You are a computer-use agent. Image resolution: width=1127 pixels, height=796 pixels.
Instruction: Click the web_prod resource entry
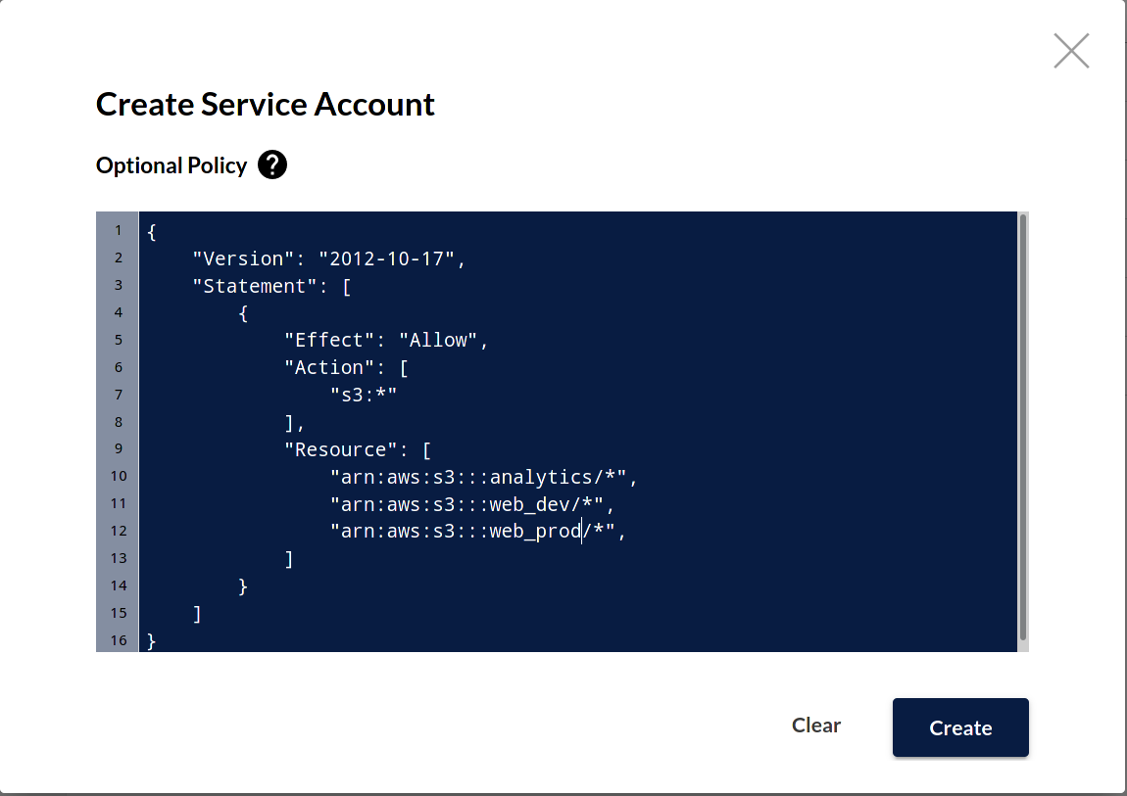point(477,531)
